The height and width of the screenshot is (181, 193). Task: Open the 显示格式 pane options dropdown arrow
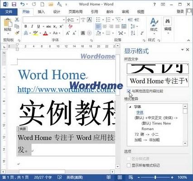point(183,49)
